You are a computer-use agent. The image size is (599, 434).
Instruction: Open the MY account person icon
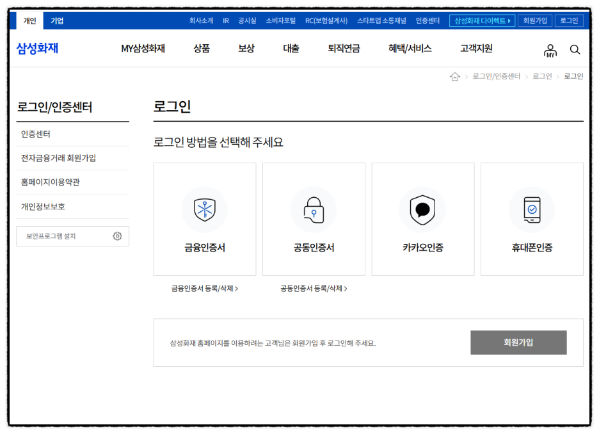[550, 51]
